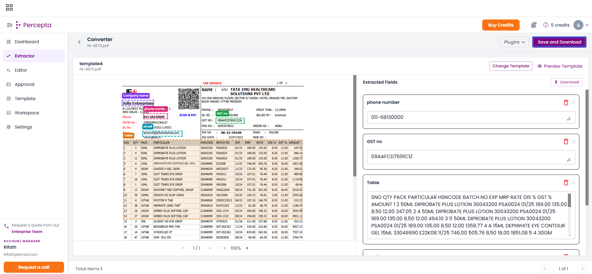Edit the phone number input
The height and width of the screenshot is (274, 592).
coord(471,117)
